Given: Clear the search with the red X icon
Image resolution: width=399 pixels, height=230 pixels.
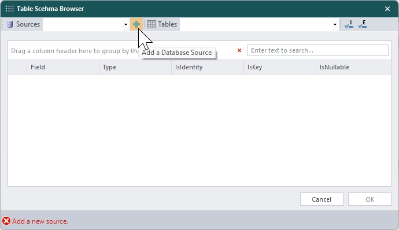Looking at the screenshot, I should coord(239,50).
